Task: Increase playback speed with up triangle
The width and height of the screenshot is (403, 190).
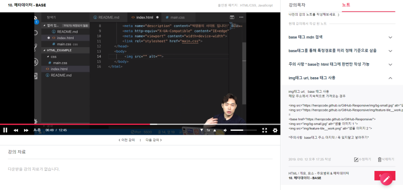Action: [x=215, y=130]
